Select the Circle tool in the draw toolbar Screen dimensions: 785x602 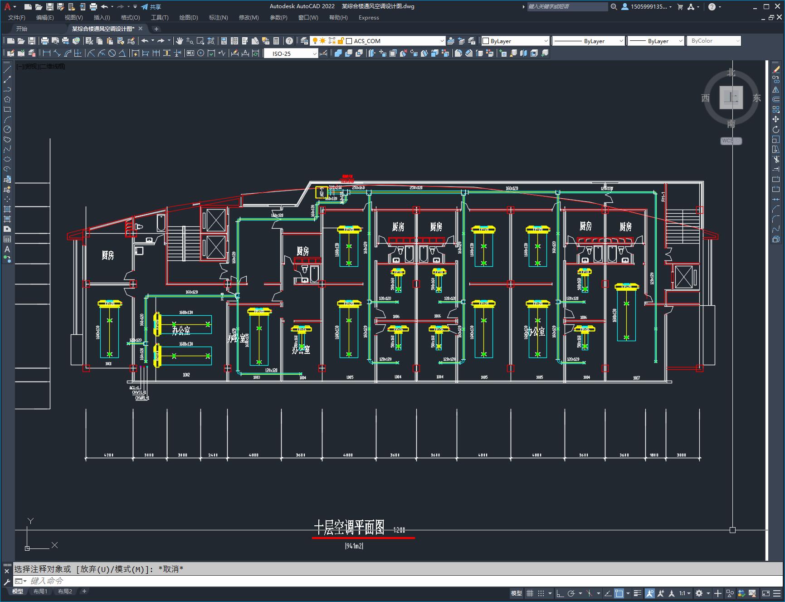click(7, 129)
